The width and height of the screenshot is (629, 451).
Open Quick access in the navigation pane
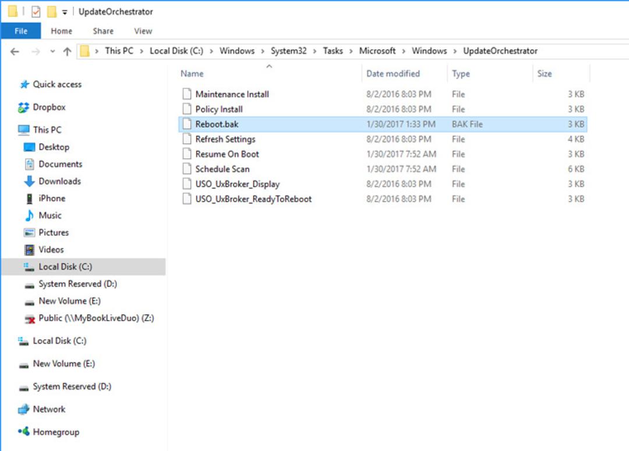tap(57, 84)
